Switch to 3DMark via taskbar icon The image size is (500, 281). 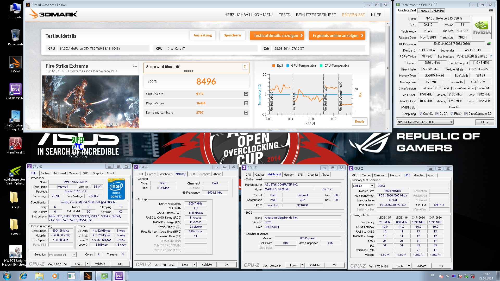88,276
